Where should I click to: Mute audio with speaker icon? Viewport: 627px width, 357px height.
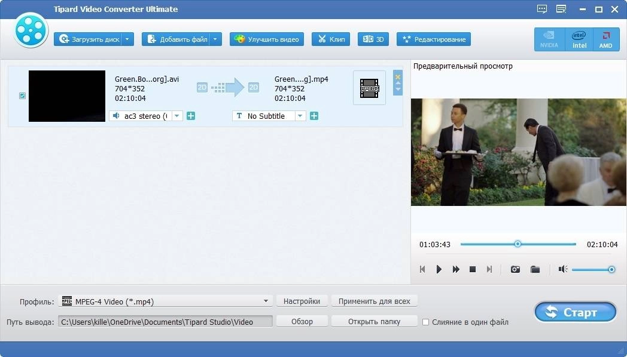click(563, 269)
